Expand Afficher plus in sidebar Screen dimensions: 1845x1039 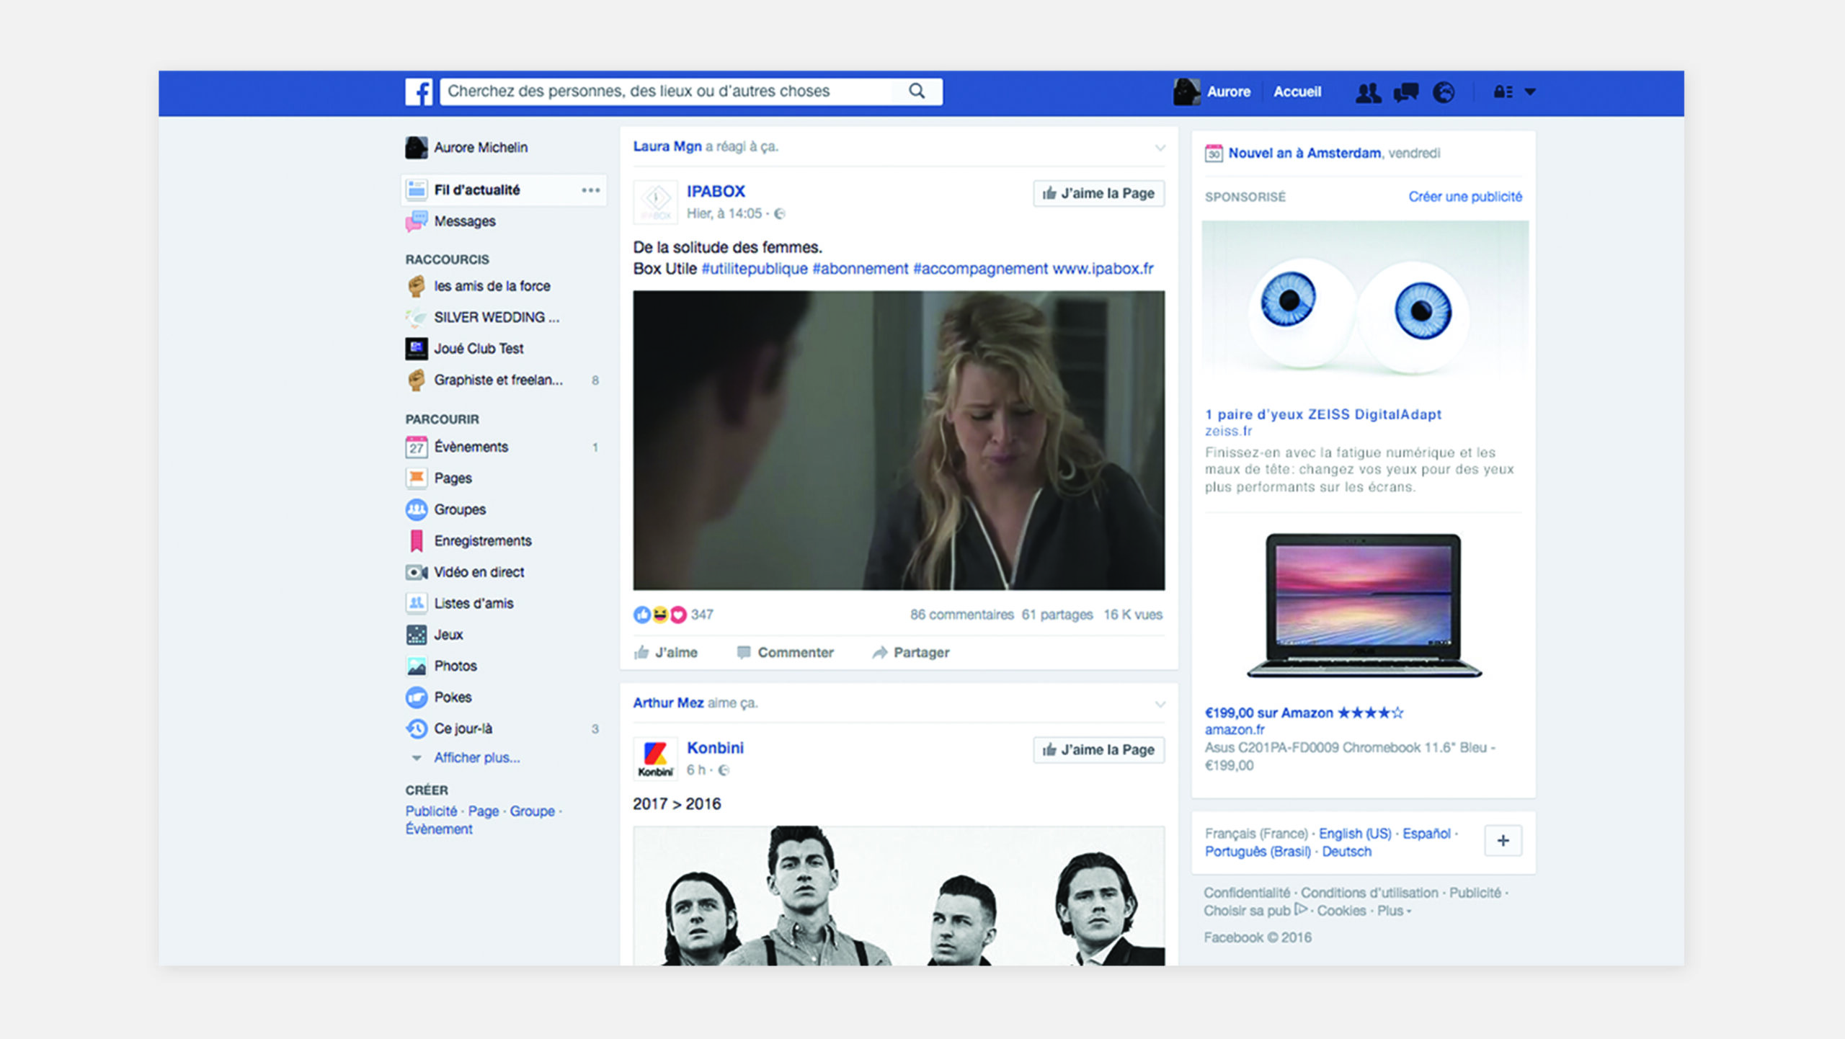coord(476,758)
